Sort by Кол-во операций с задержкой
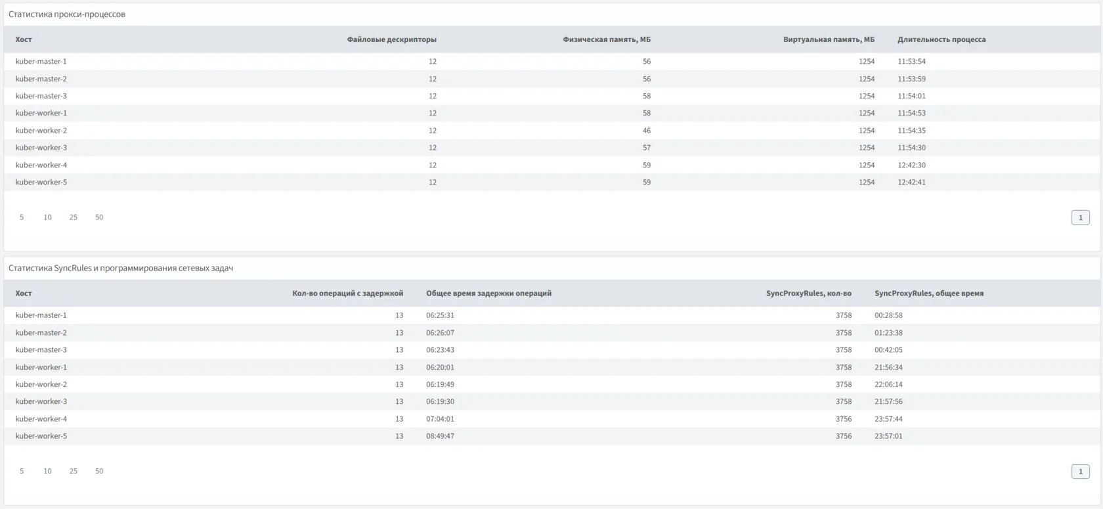 347,294
